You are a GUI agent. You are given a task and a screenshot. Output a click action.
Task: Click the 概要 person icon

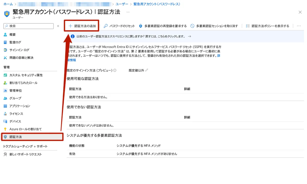click(x=5, y=35)
